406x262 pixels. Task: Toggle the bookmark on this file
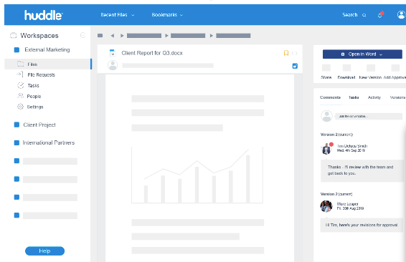pos(286,53)
